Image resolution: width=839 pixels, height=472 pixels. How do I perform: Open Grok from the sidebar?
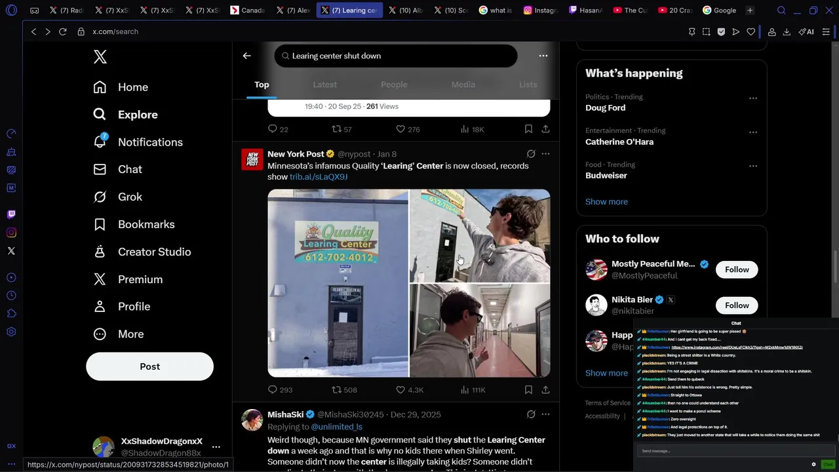tap(117, 197)
